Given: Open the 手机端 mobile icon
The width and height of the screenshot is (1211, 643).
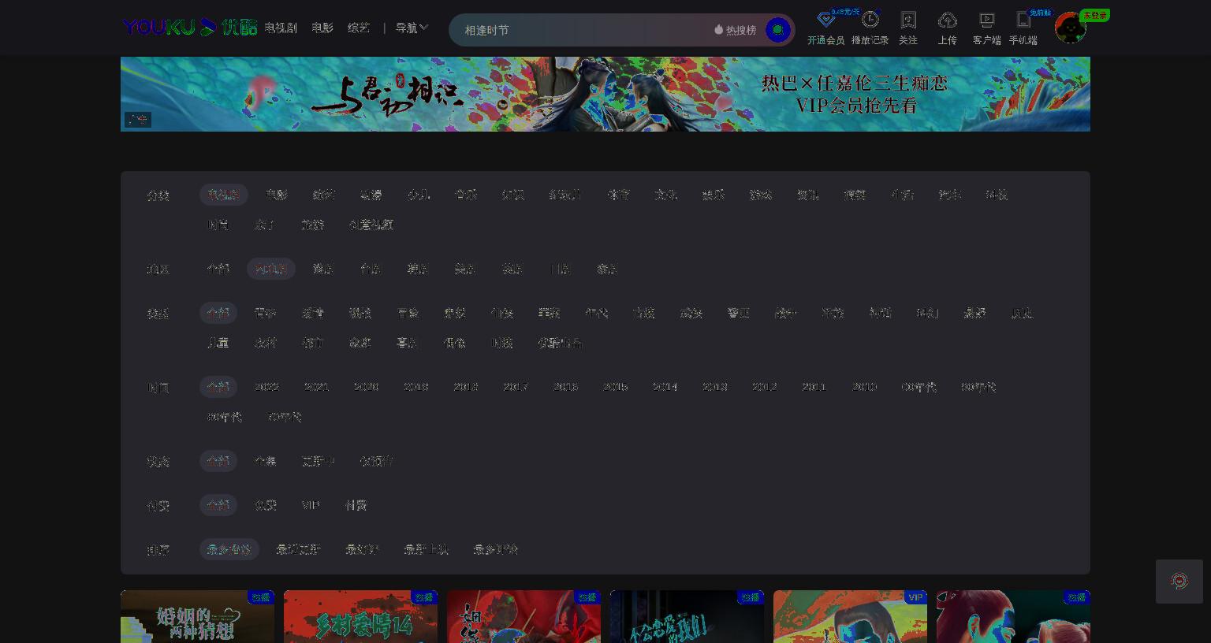Looking at the screenshot, I should pyautogui.click(x=1023, y=20).
